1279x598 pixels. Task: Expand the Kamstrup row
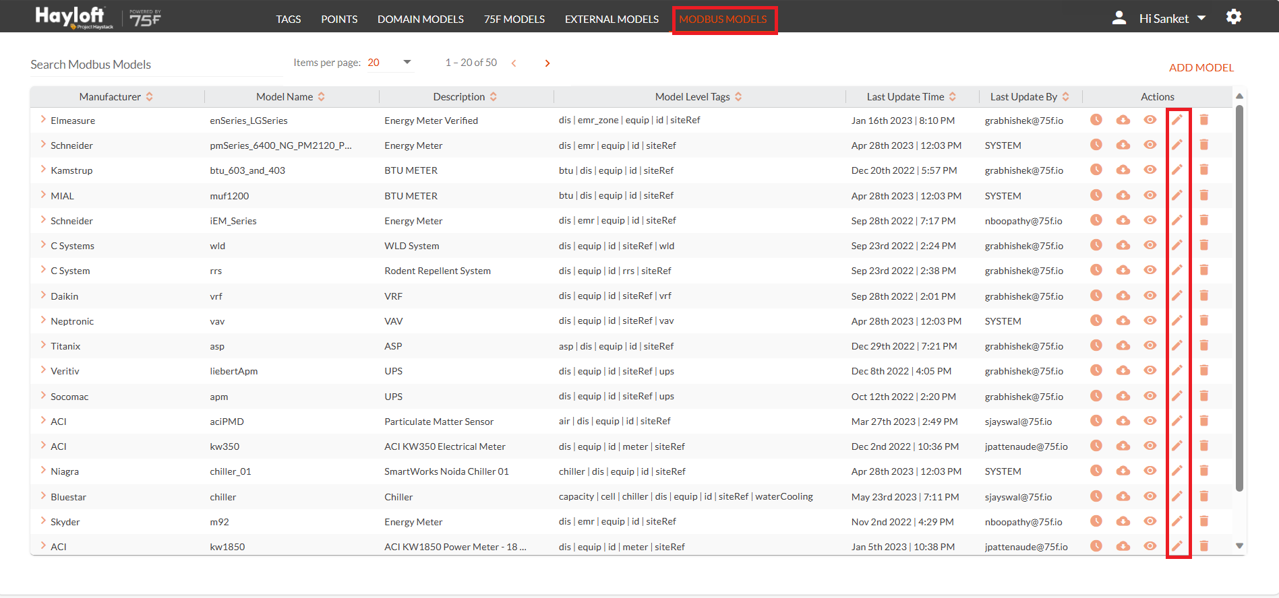click(x=43, y=169)
